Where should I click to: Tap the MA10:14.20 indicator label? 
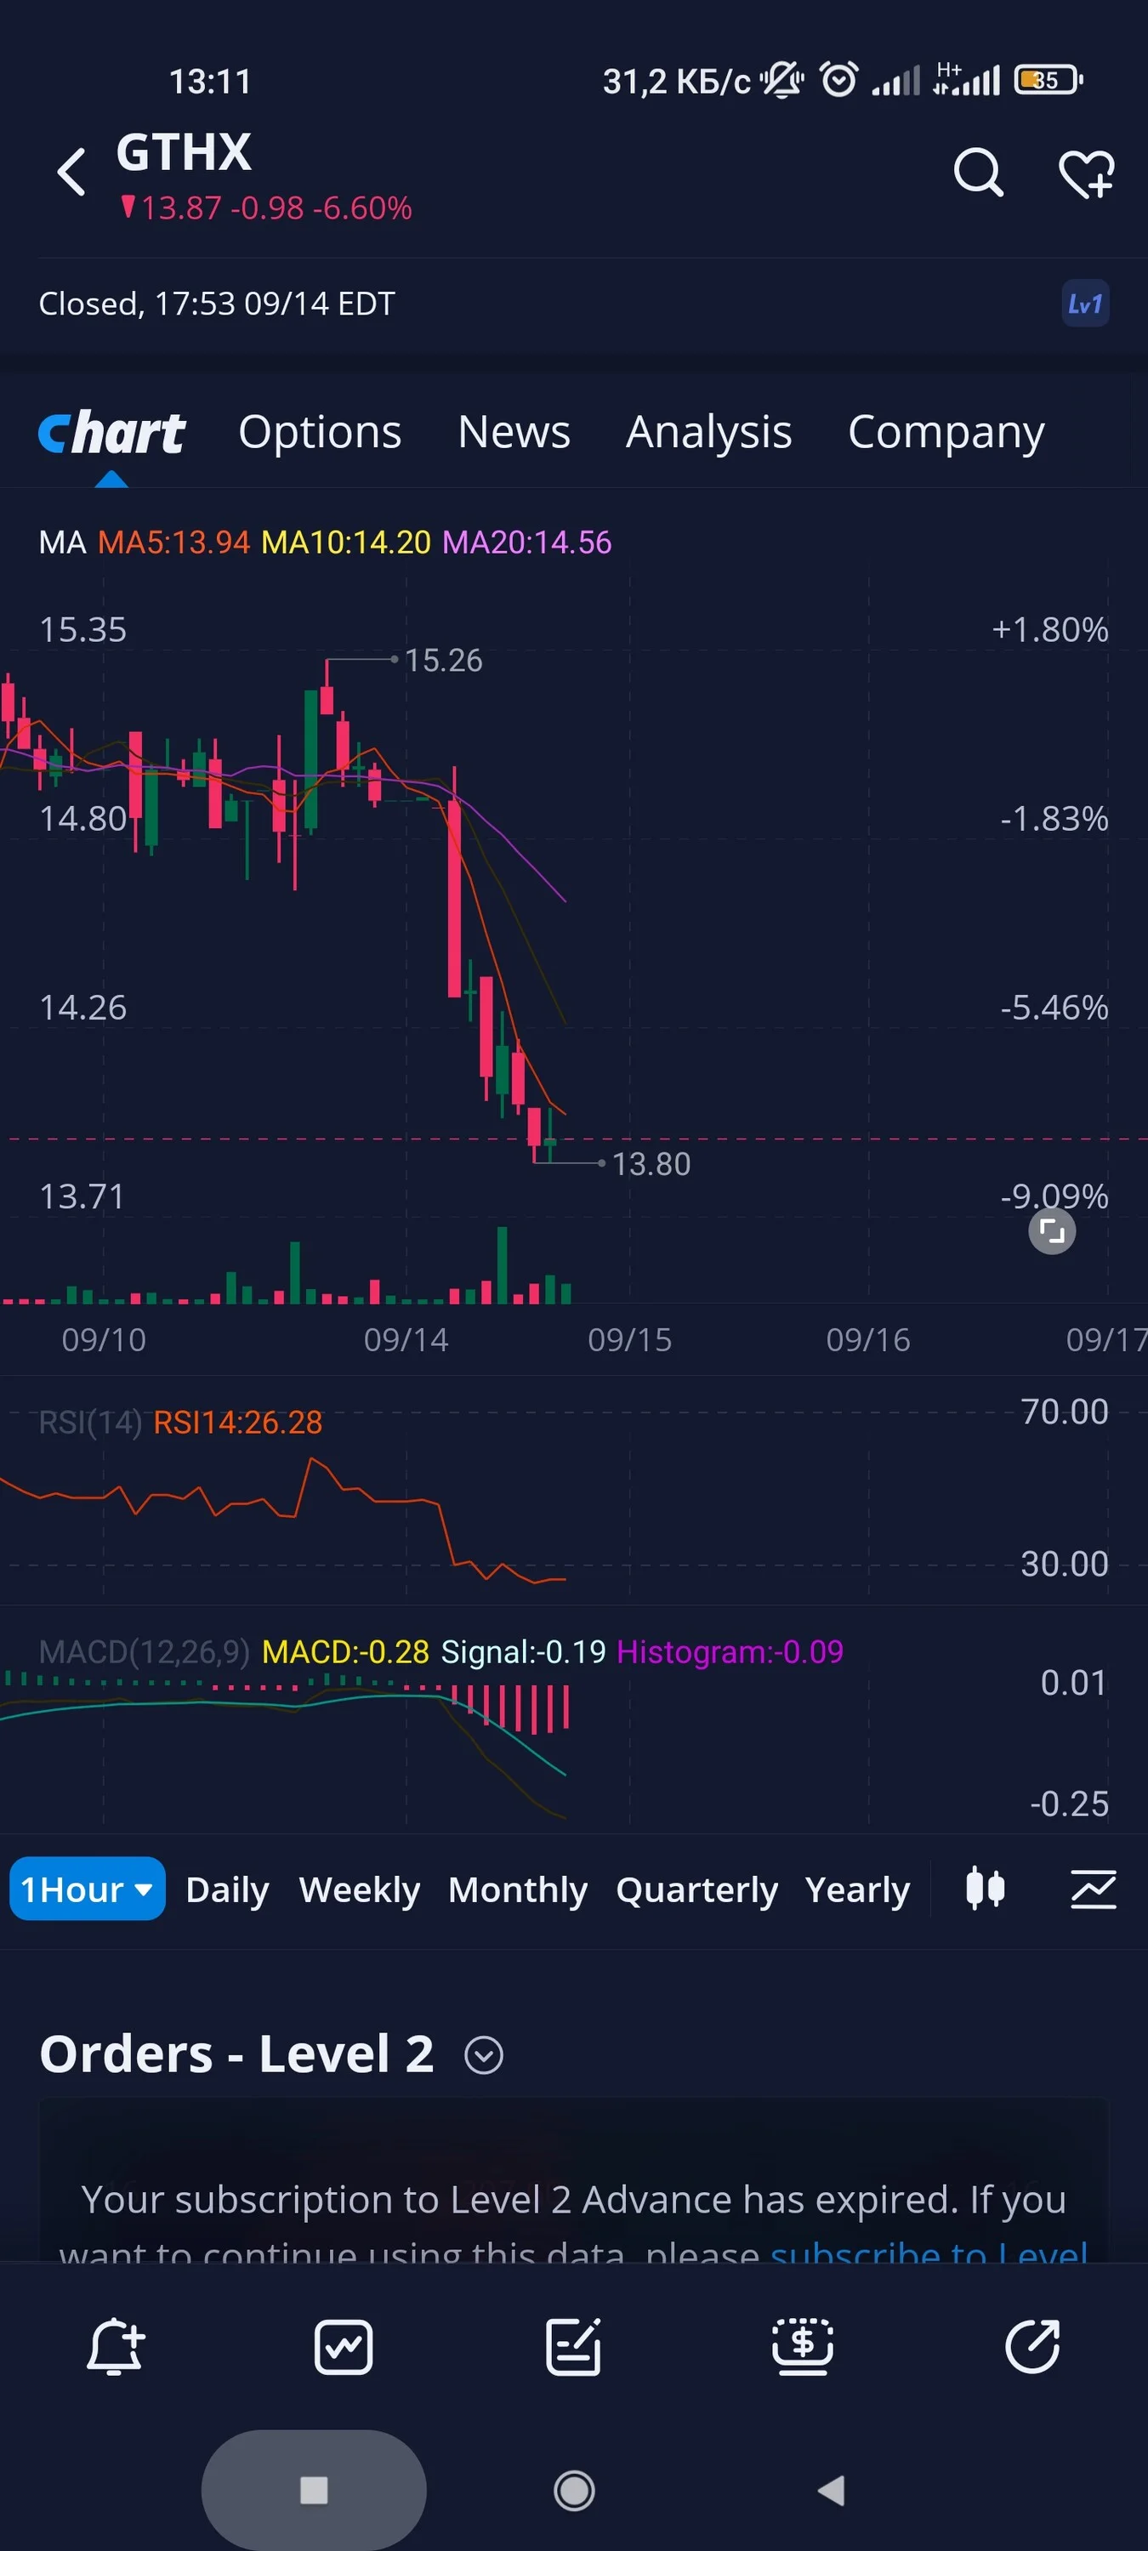coord(346,543)
